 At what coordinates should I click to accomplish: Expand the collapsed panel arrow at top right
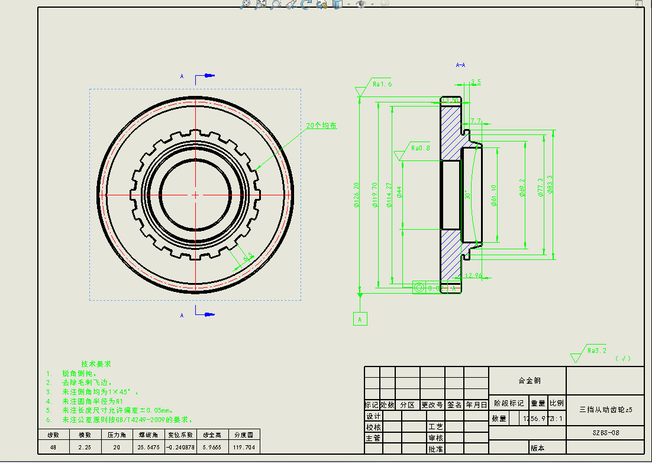click(638, 4)
